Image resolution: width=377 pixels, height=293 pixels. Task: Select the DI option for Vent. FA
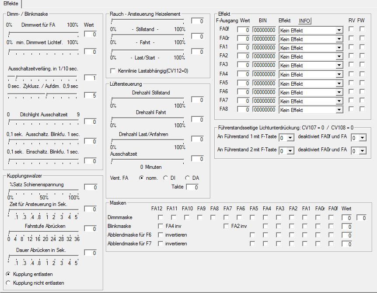pos(165,178)
